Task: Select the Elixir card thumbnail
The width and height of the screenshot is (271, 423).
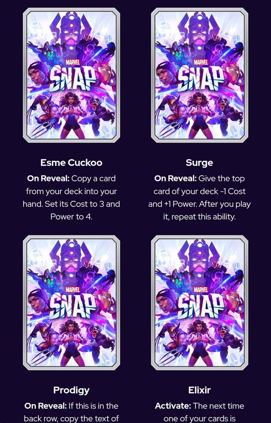Action: (x=199, y=303)
